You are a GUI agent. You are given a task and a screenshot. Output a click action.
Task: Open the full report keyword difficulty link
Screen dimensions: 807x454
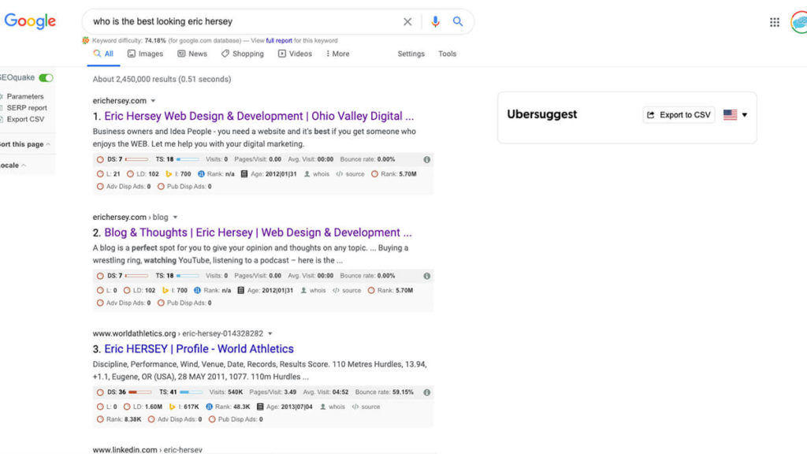coord(277,40)
